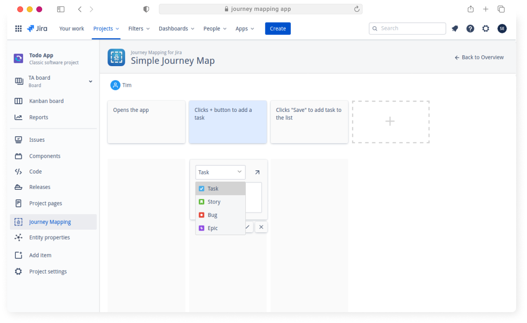
Task: Go back in browser history
Action: pos(80,9)
